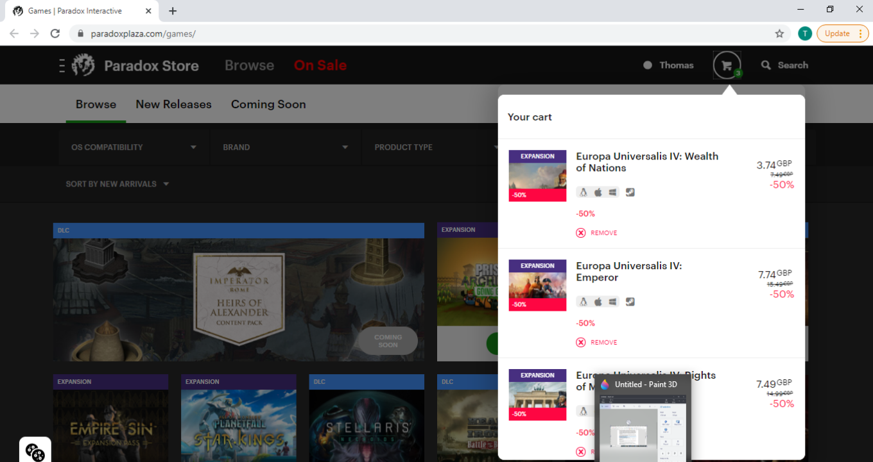The image size is (873, 462).
Task: Switch to the New Releases tab
Action: coord(173,104)
